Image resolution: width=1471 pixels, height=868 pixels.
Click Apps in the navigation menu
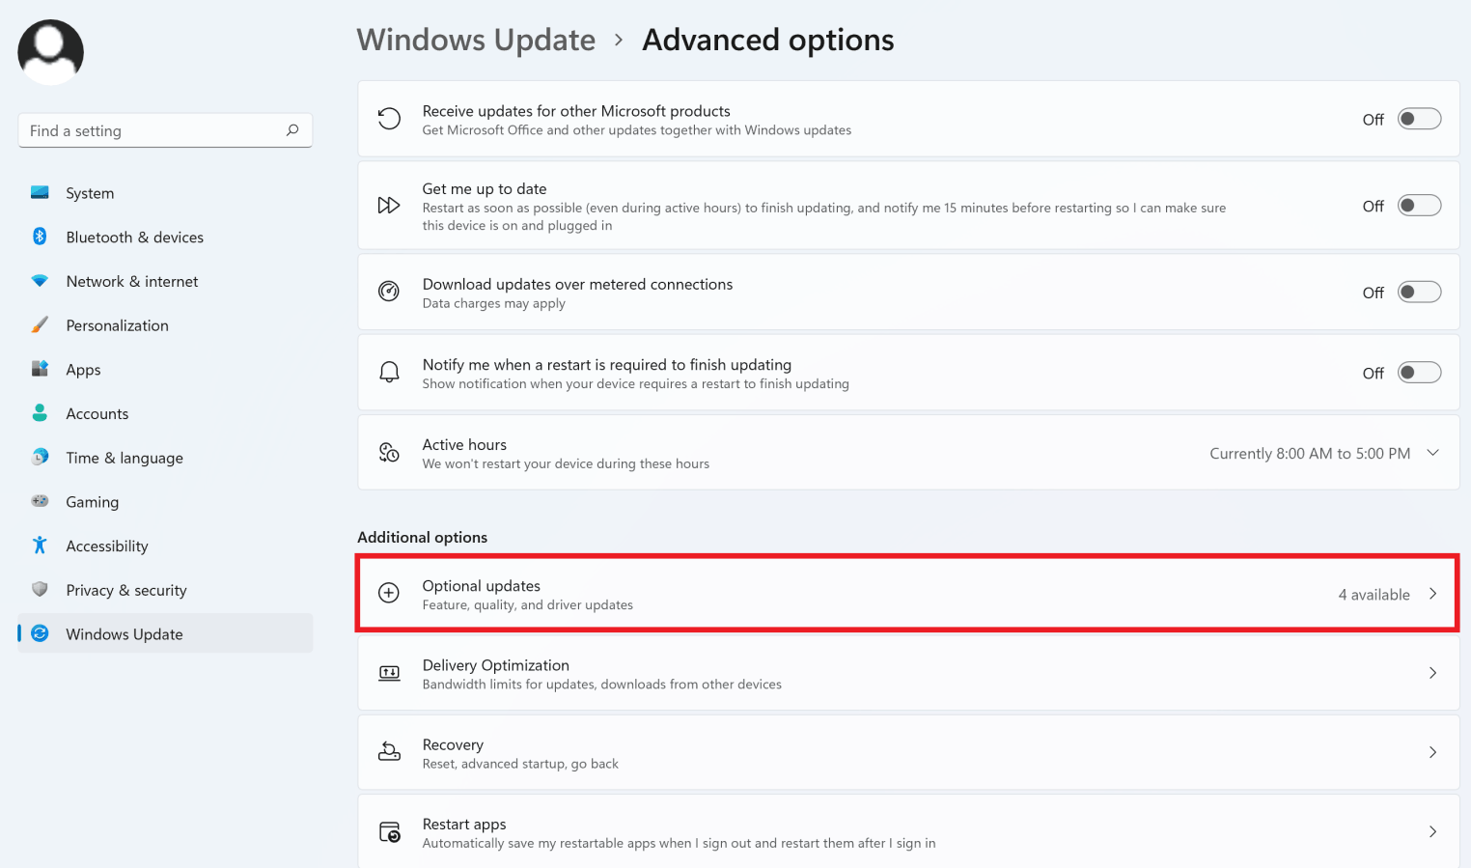pyautogui.click(x=83, y=369)
